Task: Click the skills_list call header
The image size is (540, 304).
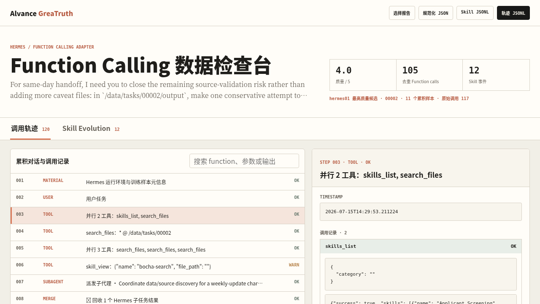Action: pos(421,246)
